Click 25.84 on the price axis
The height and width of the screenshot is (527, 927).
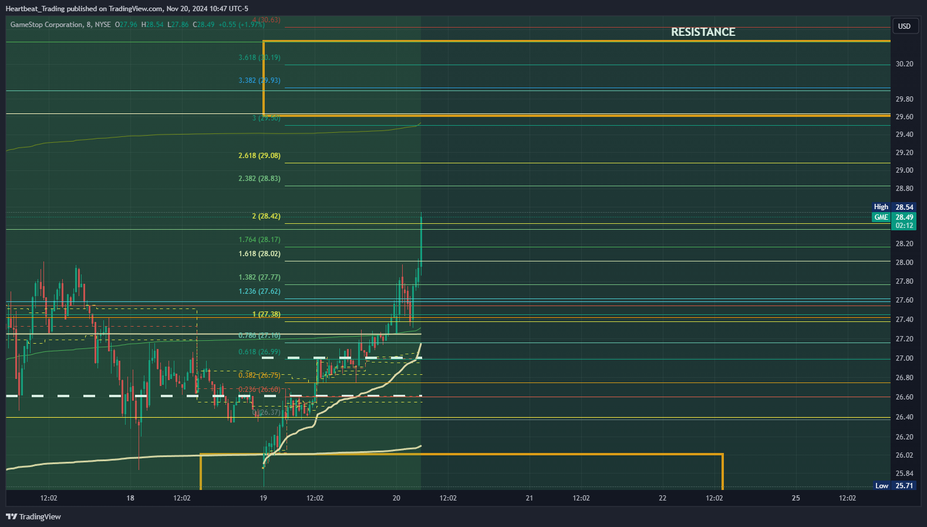pos(904,474)
